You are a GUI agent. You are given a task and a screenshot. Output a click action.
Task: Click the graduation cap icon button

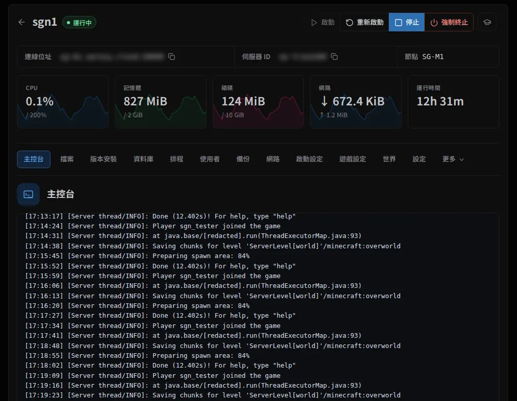click(x=487, y=23)
